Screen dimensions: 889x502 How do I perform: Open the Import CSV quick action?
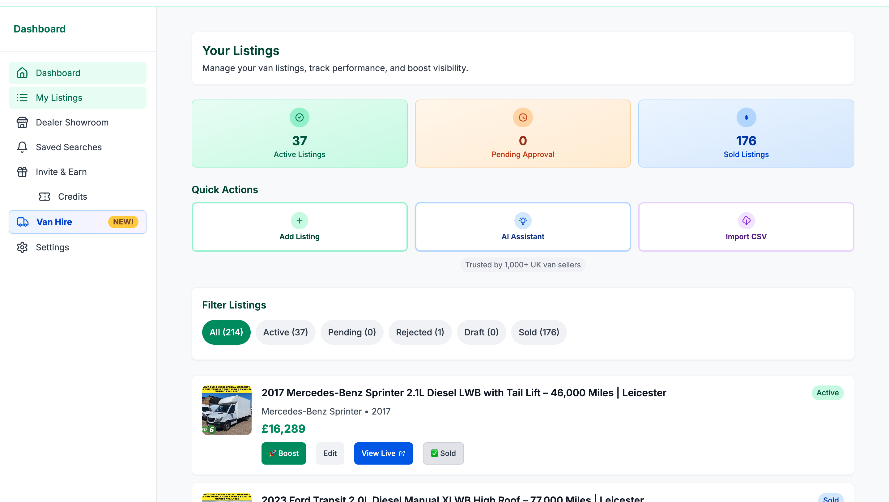pos(746,227)
